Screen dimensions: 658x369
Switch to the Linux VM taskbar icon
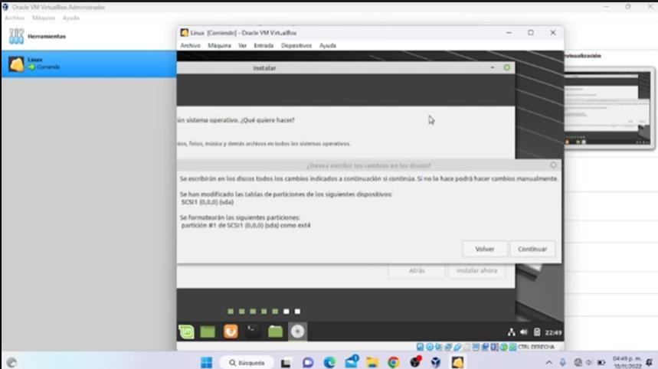(457, 362)
